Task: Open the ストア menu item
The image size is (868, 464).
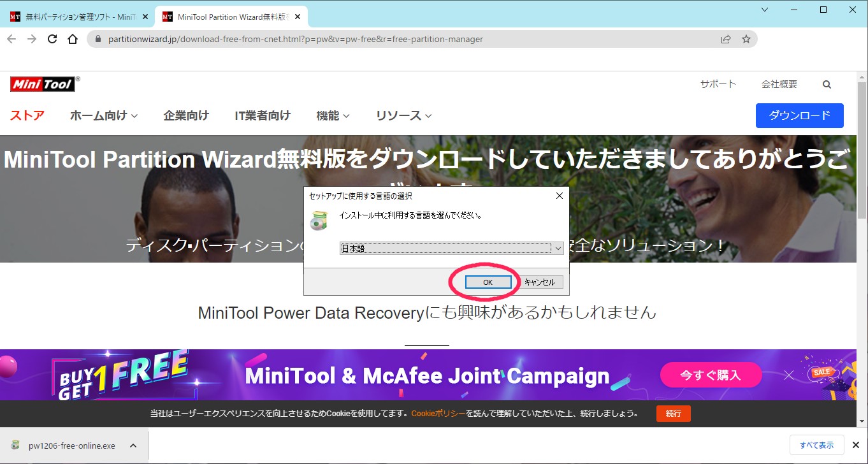Action: pyautogui.click(x=27, y=115)
